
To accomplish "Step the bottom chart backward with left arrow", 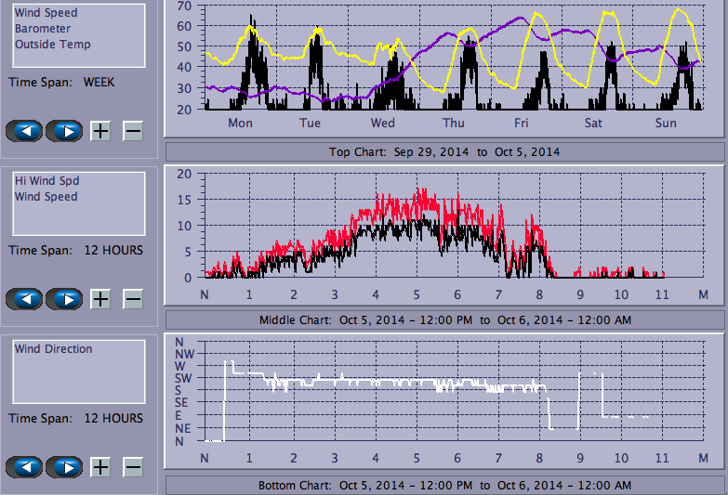I will pos(29,466).
